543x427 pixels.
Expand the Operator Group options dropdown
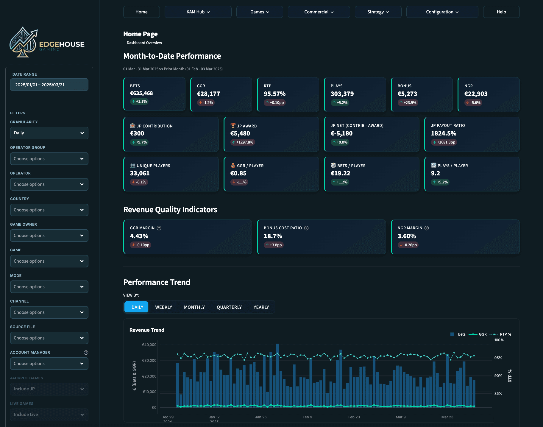[49, 159]
